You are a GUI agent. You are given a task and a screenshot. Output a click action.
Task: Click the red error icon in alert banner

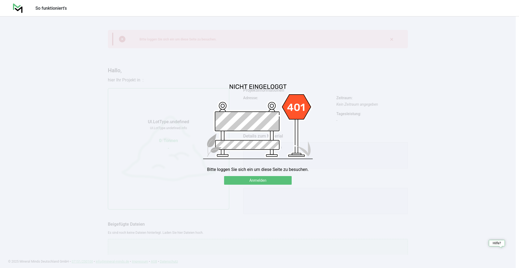pos(122,39)
